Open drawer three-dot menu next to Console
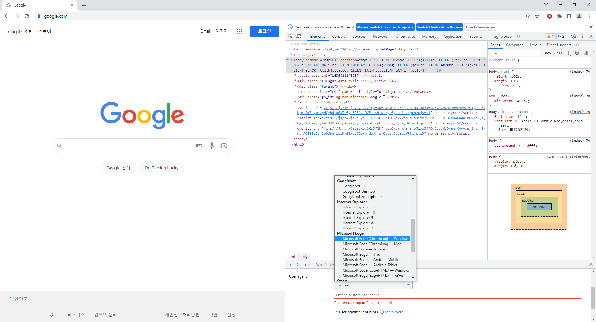The height and width of the screenshot is (322, 596). (x=290, y=264)
